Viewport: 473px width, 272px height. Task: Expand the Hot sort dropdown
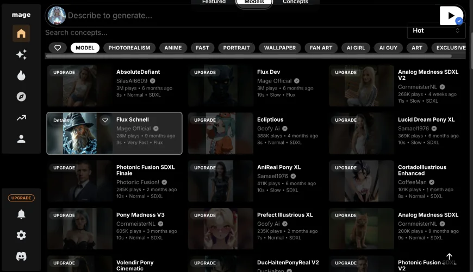(x=436, y=30)
